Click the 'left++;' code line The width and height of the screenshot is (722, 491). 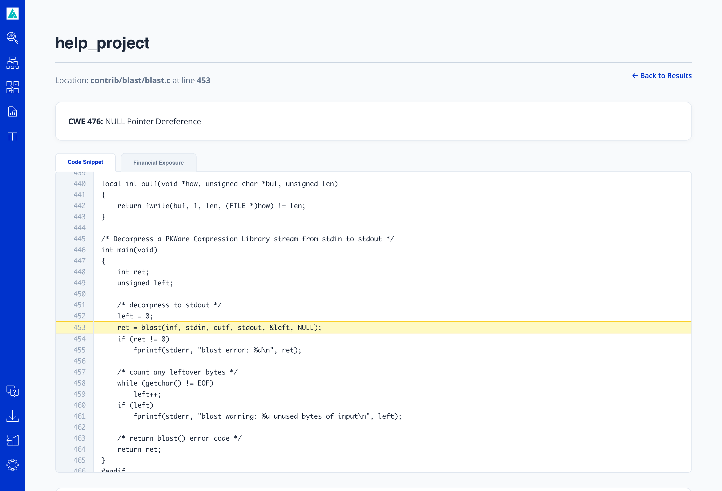click(x=147, y=394)
